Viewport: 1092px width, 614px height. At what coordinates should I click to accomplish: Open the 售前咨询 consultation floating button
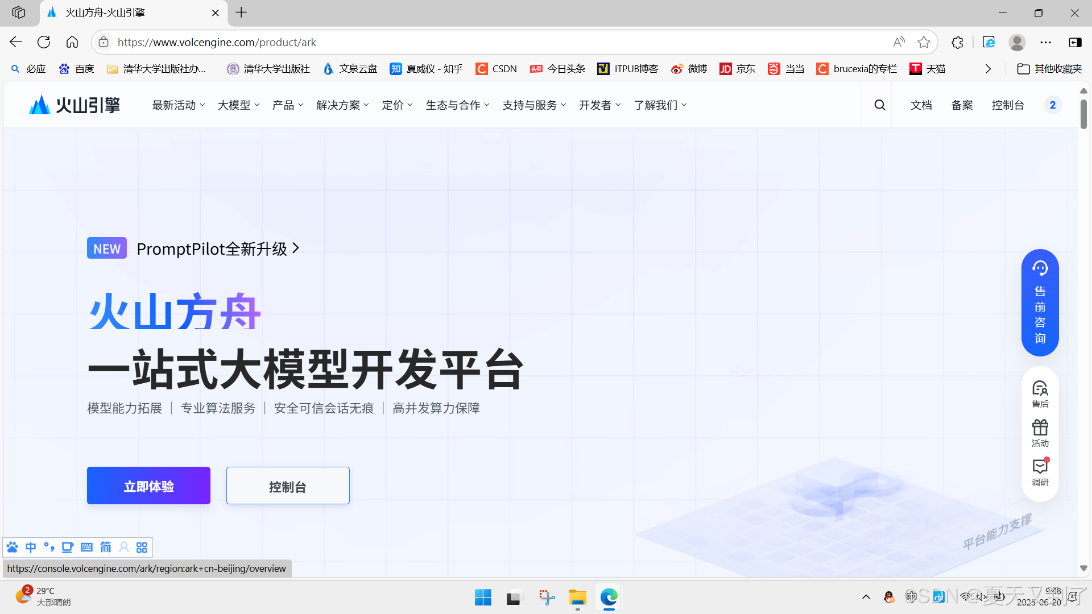pos(1040,303)
